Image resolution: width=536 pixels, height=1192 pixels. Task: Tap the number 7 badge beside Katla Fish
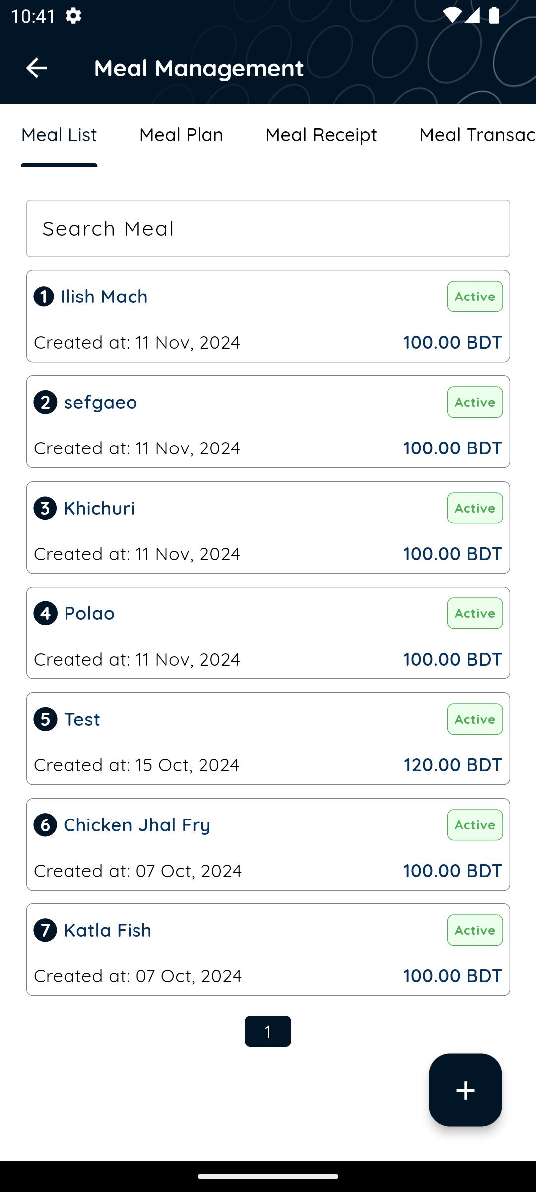tap(45, 930)
